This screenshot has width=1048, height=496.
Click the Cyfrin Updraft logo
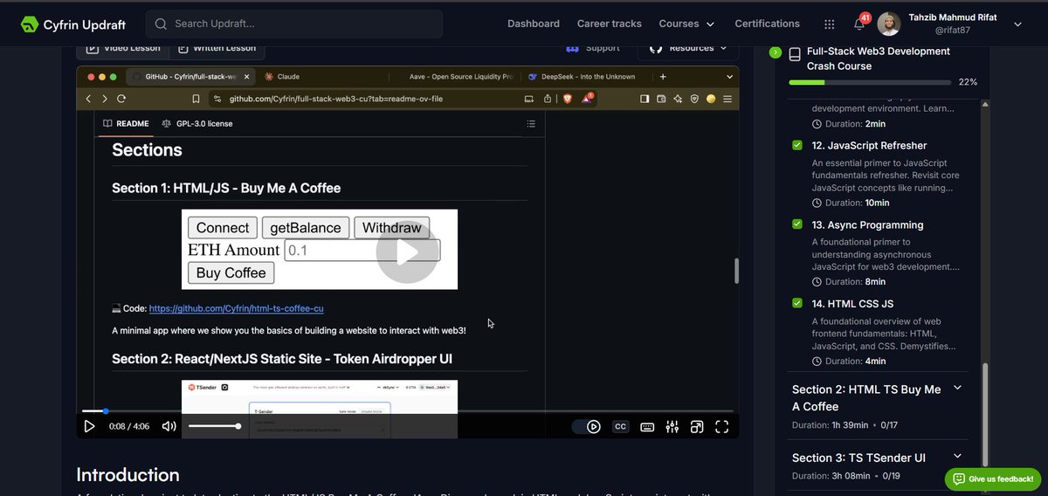pyautogui.click(x=73, y=24)
